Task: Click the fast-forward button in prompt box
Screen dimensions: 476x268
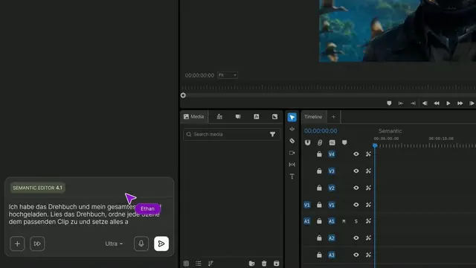Action: tap(37, 243)
